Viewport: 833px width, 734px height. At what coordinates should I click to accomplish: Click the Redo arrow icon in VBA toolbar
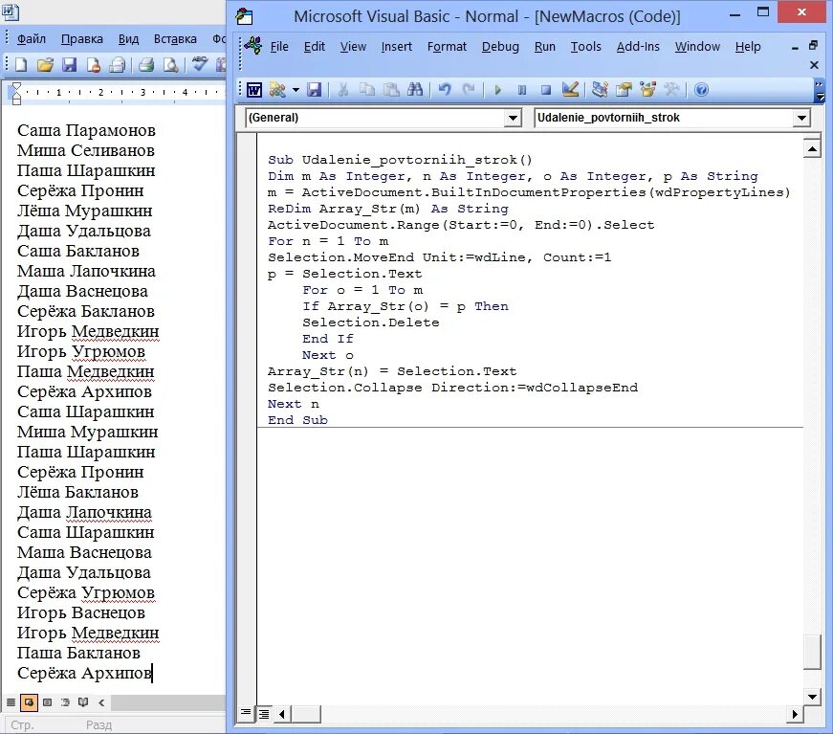click(x=468, y=90)
